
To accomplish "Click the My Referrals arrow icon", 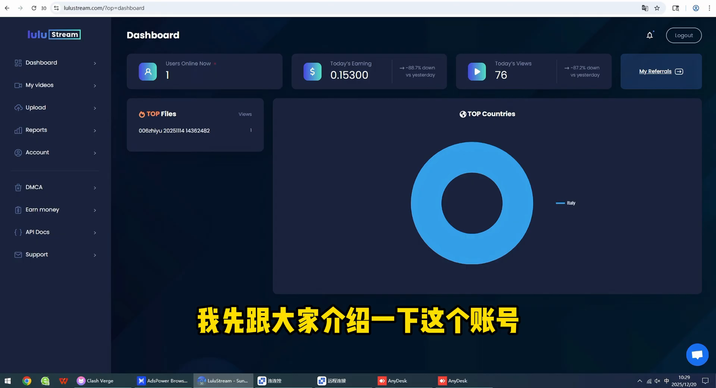I will pos(679,72).
